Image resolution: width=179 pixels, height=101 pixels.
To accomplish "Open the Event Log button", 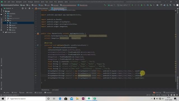I will pos(157,93).
